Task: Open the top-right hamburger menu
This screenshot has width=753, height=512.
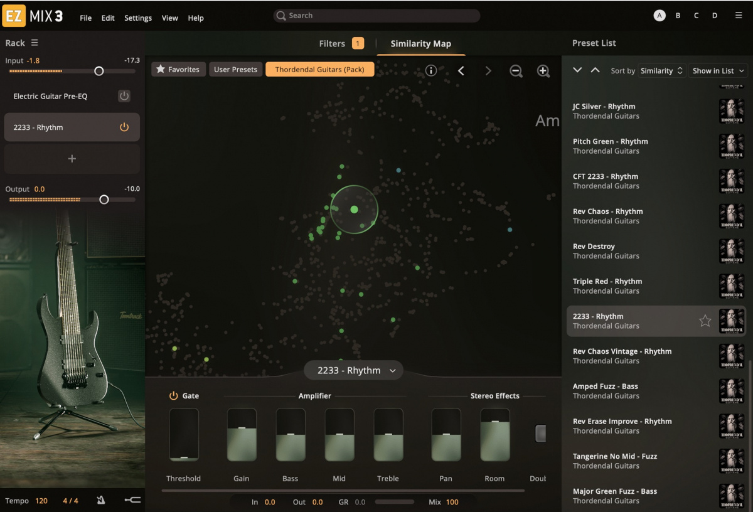Action: pyautogui.click(x=739, y=16)
